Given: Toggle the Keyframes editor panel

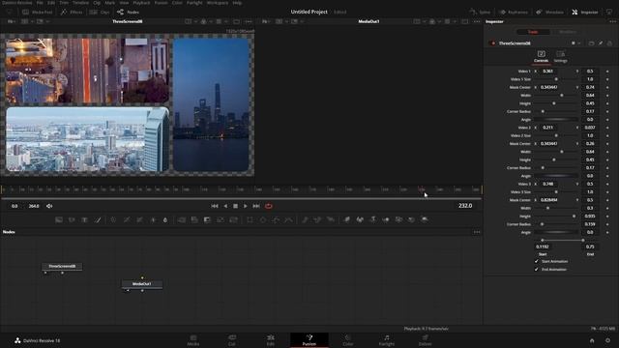Looking at the screenshot, I should [x=514, y=13].
